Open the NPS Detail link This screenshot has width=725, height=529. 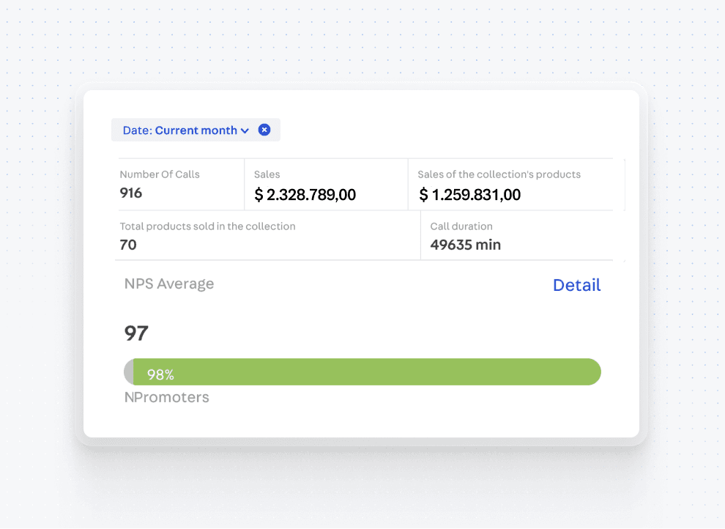pos(576,285)
